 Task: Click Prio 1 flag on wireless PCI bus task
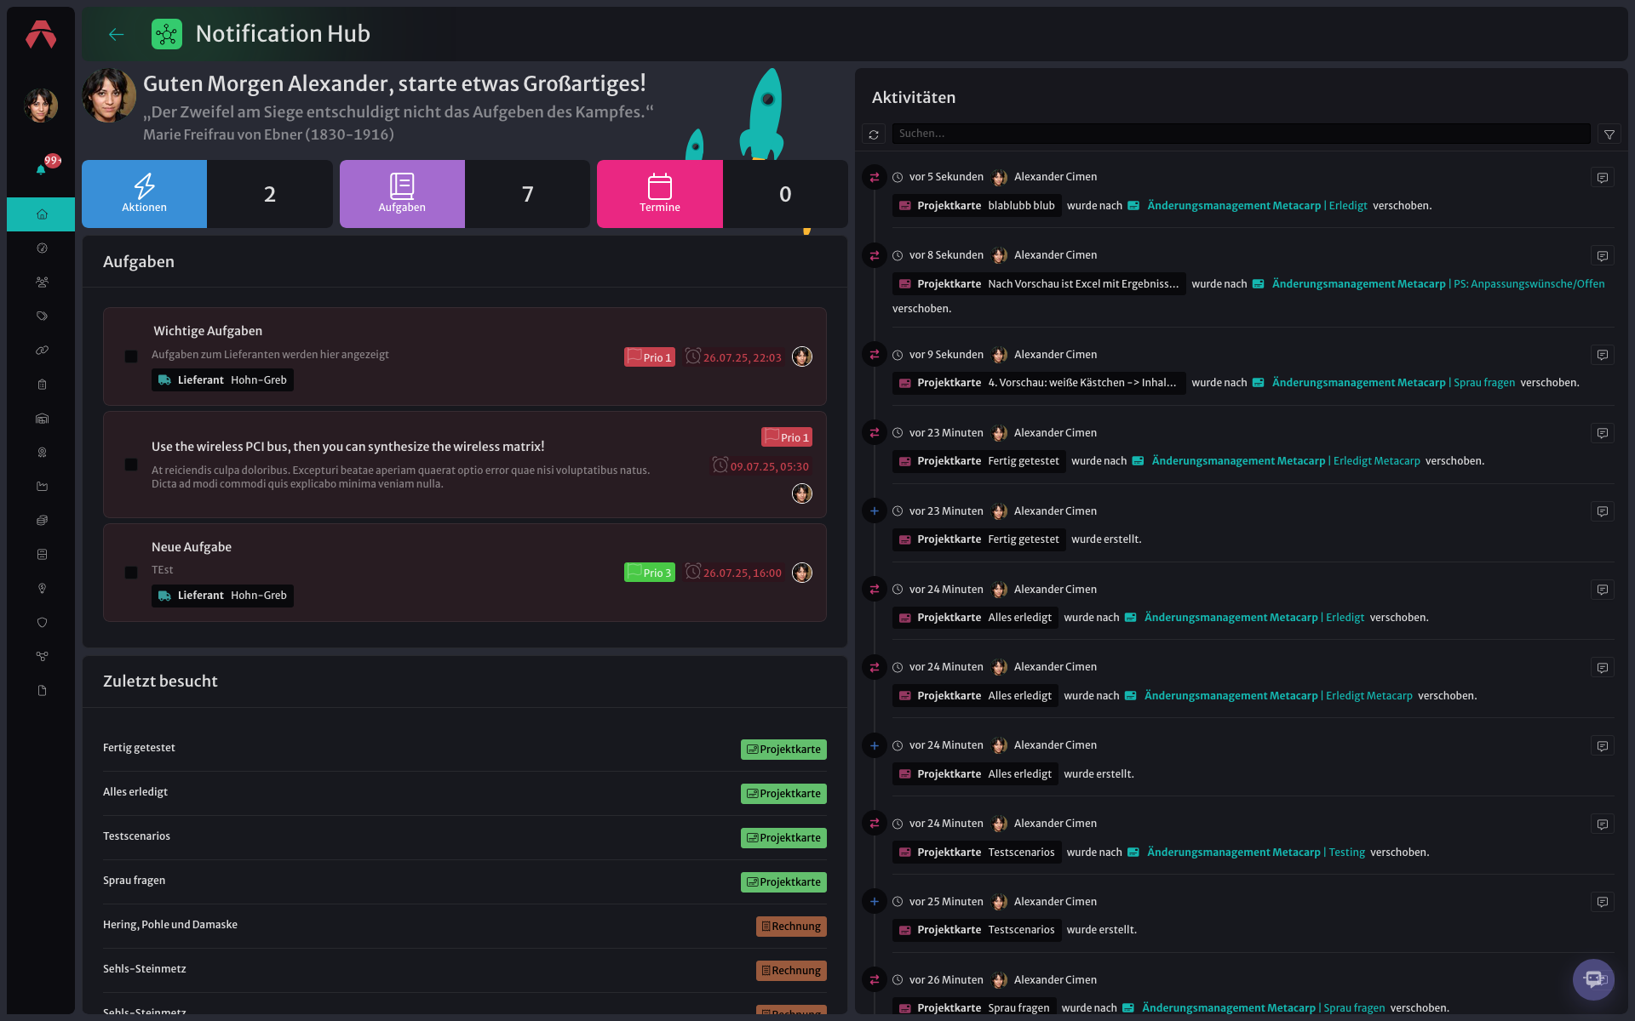[787, 437]
